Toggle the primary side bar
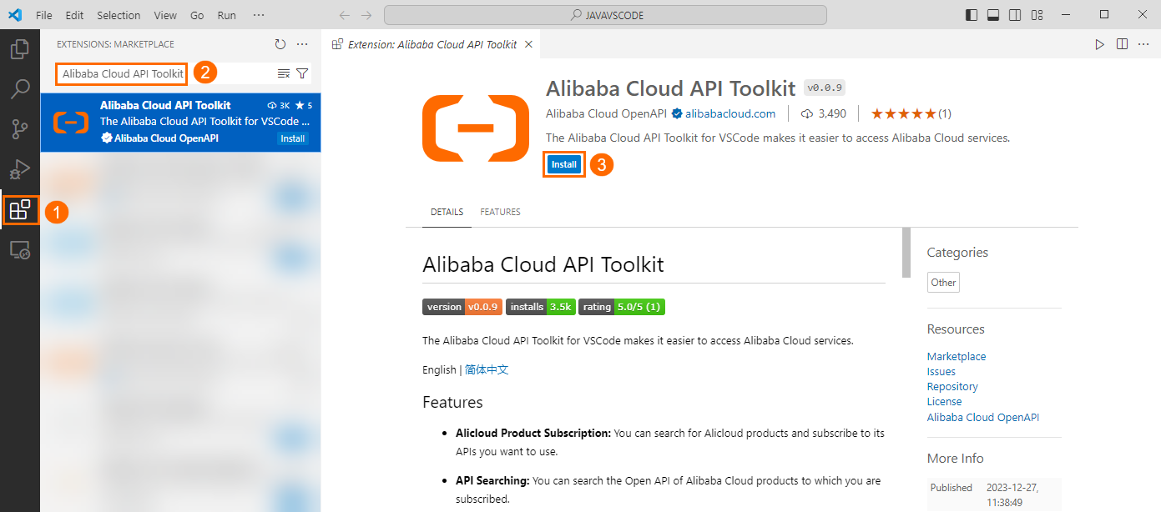The image size is (1161, 512). click(x=972, y=15)
